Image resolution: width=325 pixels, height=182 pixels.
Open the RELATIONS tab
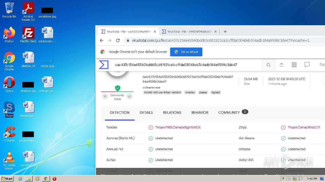[172, 112]
